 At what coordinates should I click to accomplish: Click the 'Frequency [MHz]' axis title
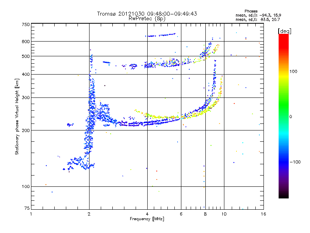point(147,219)
